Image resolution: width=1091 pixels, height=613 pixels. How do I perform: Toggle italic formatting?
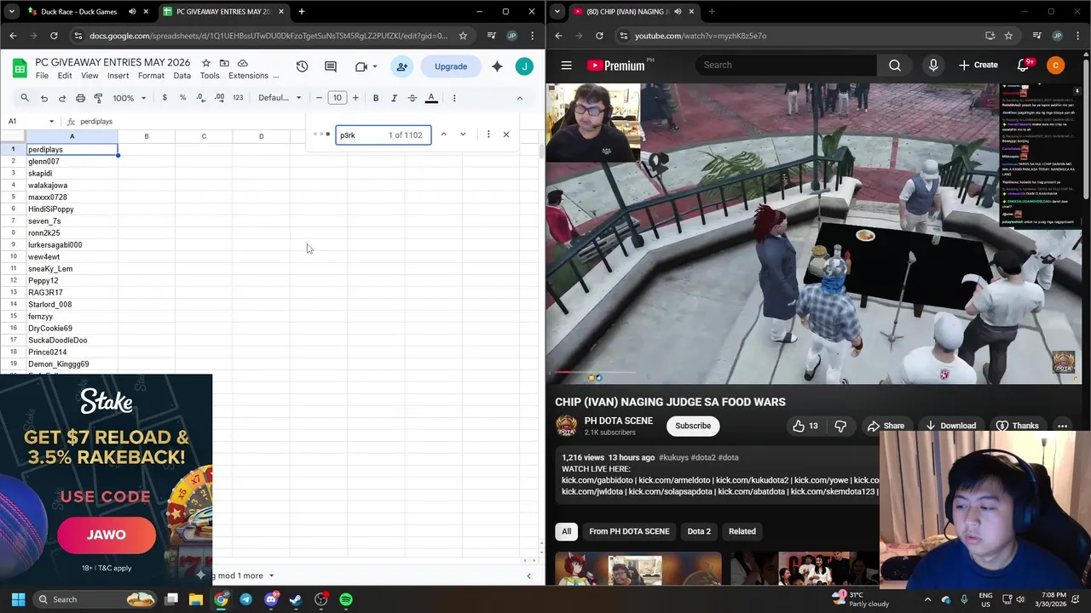394,98
